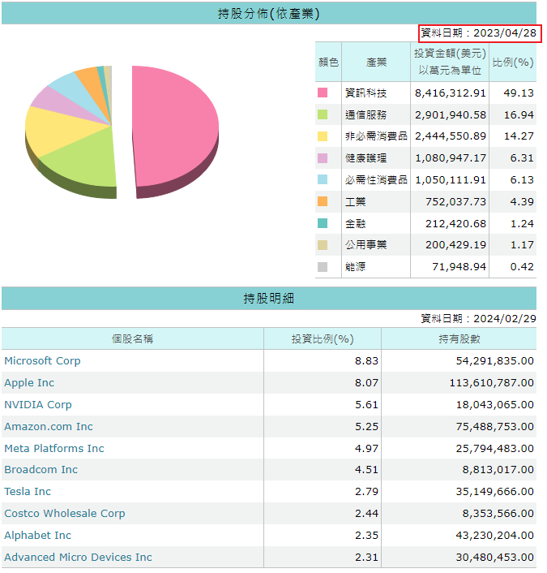Click the orange 工業 legend color swatch
Image resolution: width=547 pixels, height=573 pixels.
(323, 201)
